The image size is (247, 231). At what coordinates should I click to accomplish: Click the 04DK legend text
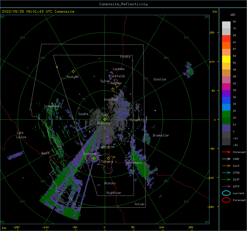(236, 159)
